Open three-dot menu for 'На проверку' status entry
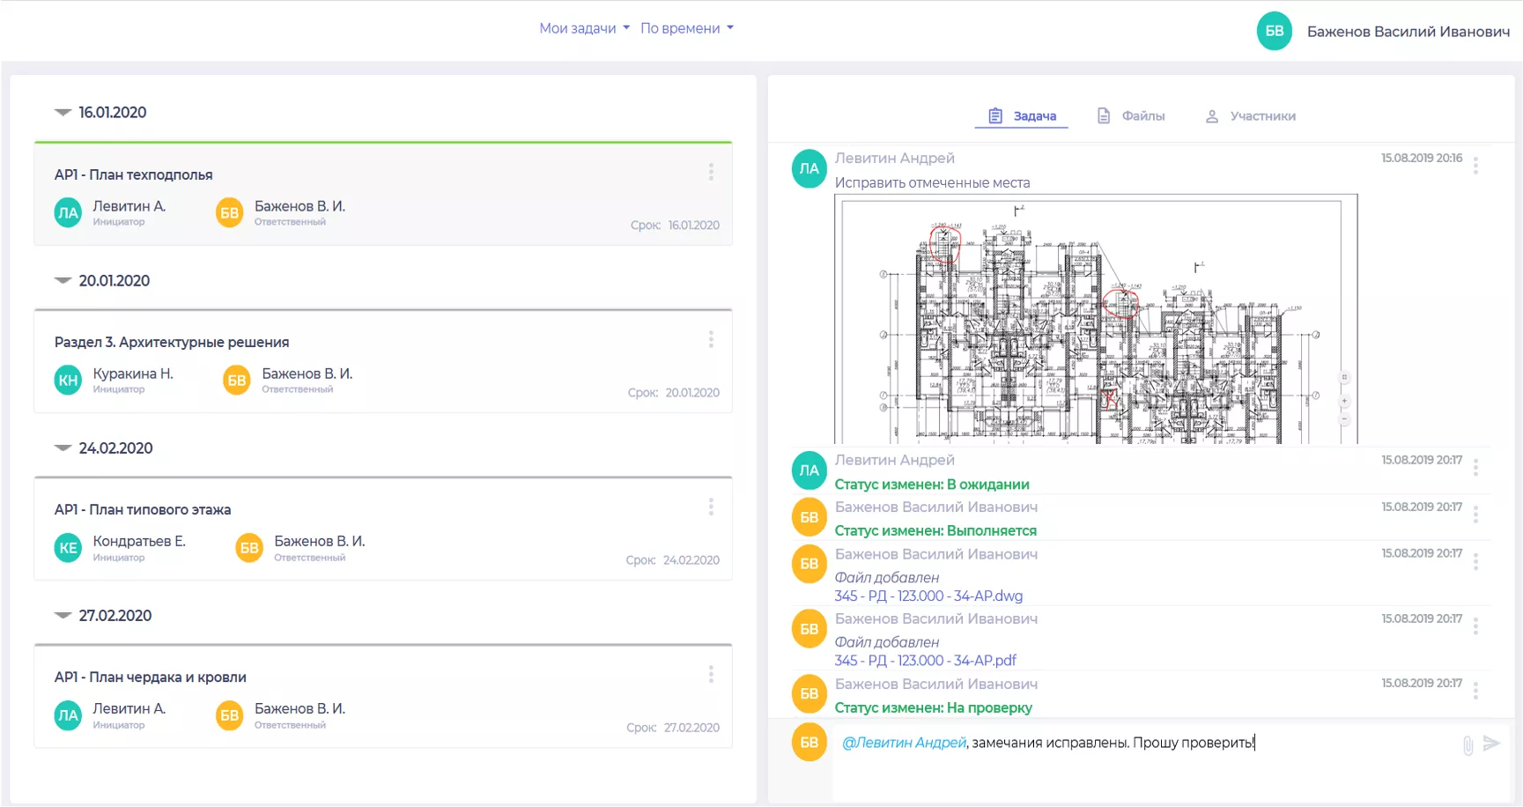The image size is (1523, 807). click(x=1475, y=691)
